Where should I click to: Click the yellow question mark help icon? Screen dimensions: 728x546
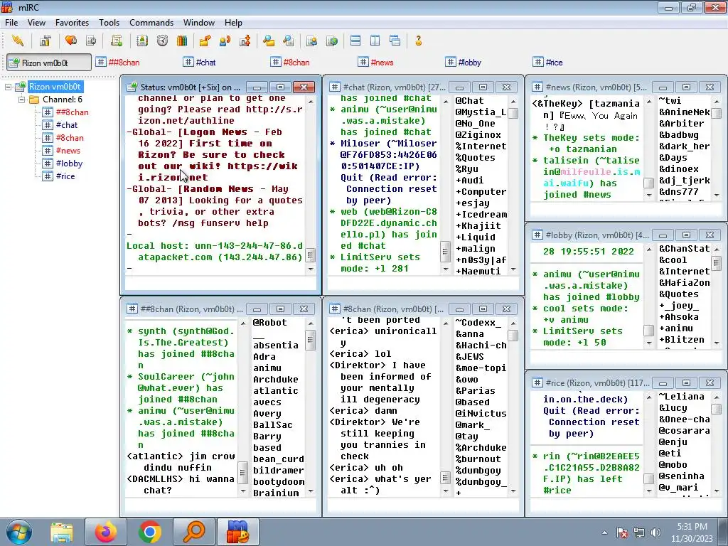(x=419, y=41)
